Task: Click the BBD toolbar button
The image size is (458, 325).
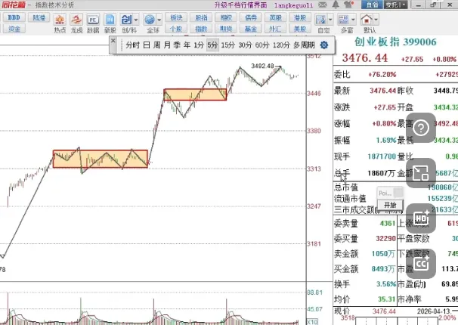Action: 14,17
